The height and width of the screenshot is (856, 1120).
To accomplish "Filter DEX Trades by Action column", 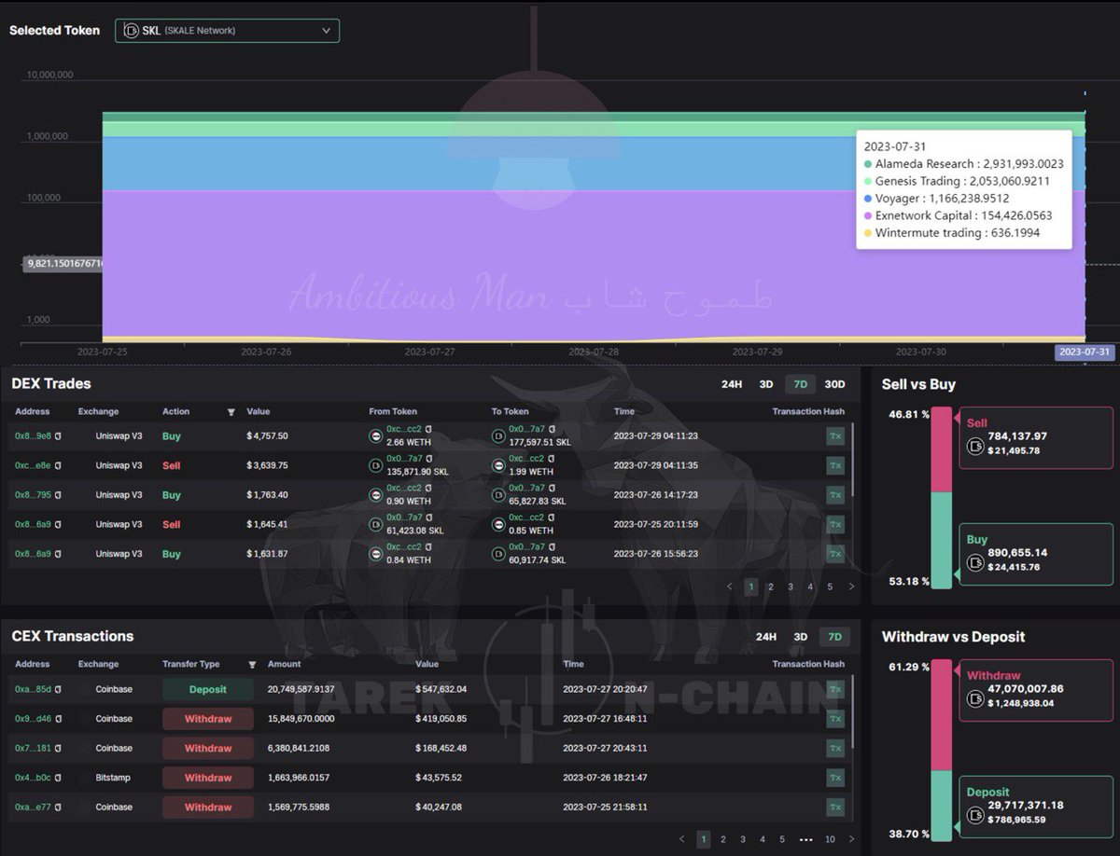I will pos(231,411).
